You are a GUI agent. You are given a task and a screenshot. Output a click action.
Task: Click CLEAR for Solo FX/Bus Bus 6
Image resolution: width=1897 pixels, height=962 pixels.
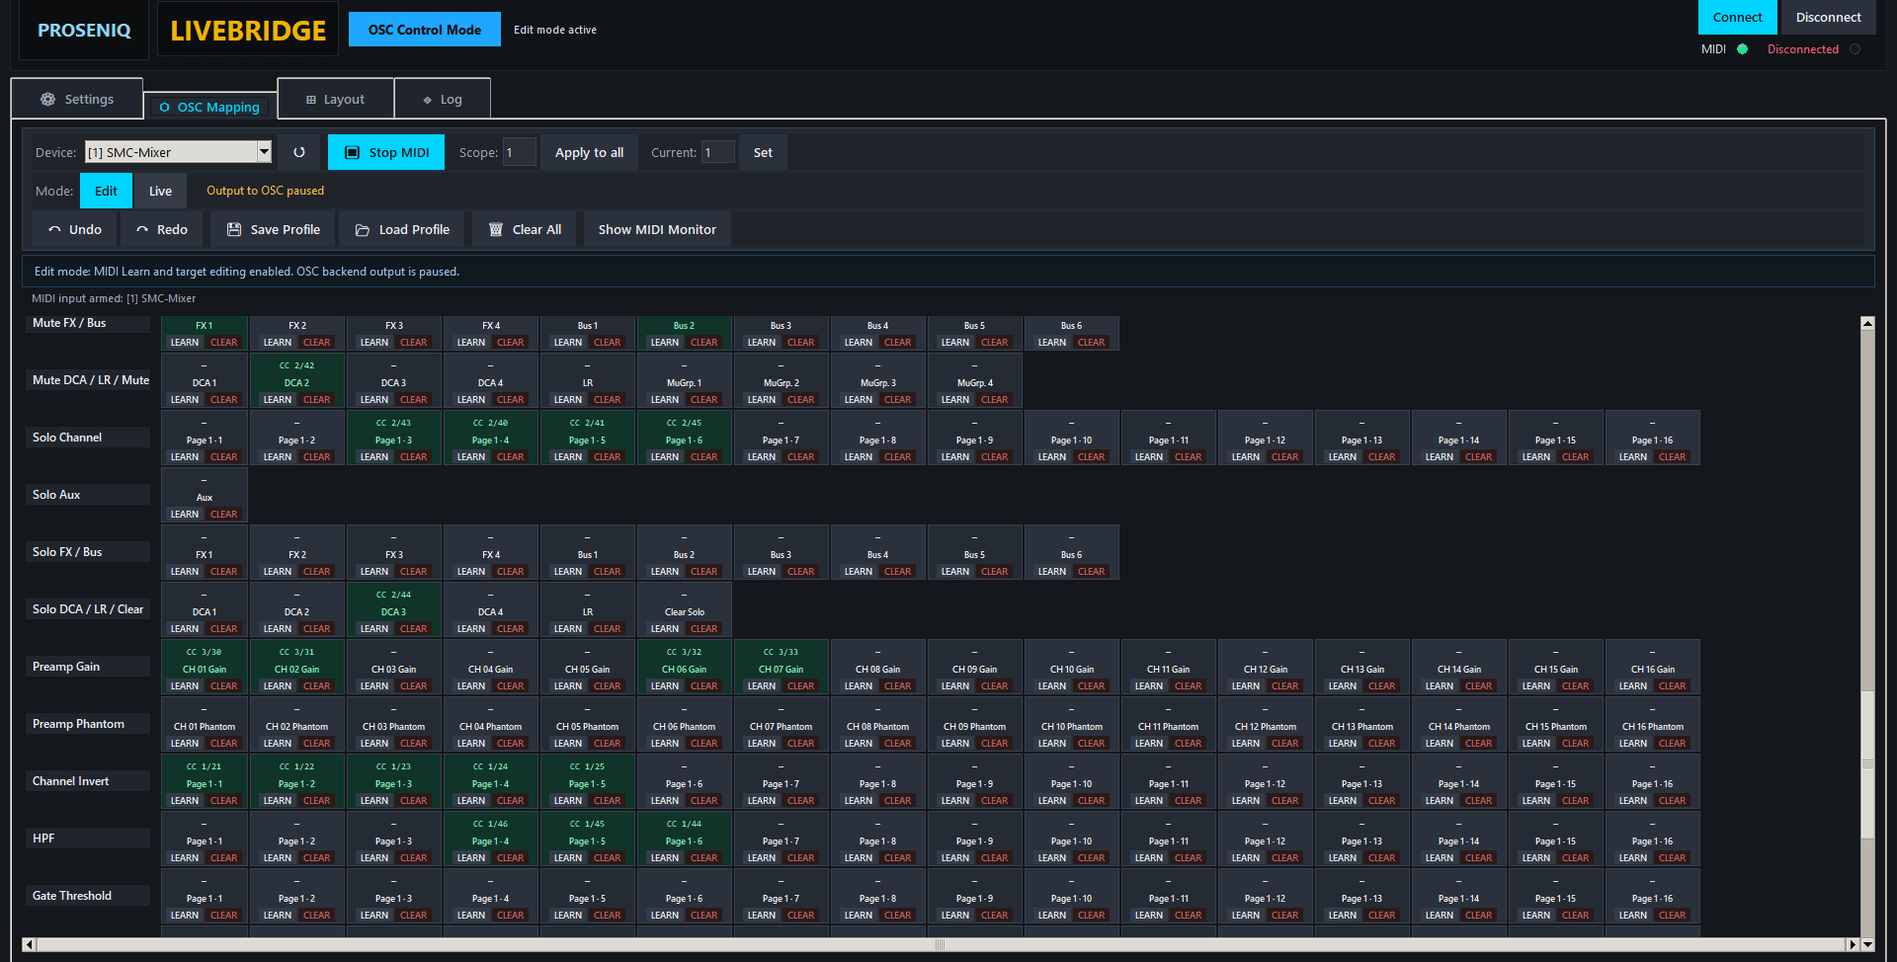click(1092, 572)
